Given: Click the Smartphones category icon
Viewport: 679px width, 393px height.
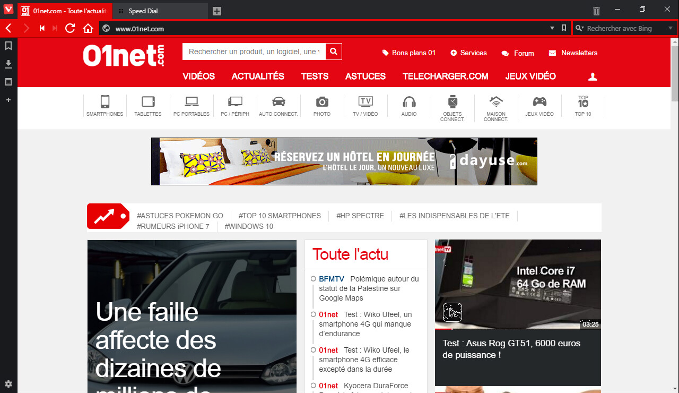Looking at the screenshot, I should [x=105, y=105].
